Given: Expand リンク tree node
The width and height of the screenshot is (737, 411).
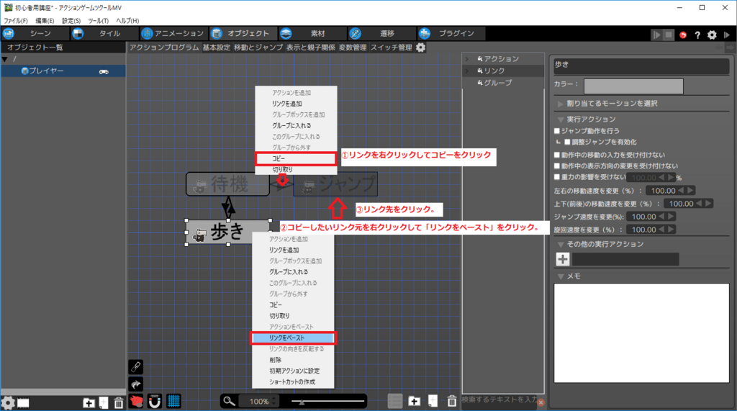Looking at the screenshot, I should (x=467, y=71).
